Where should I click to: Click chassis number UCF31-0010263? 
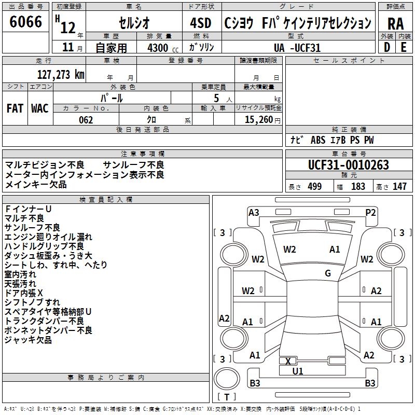349,165
